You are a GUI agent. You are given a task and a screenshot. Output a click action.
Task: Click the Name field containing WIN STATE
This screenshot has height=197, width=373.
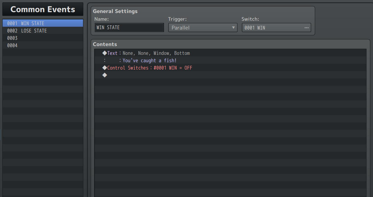pos(129,28)
